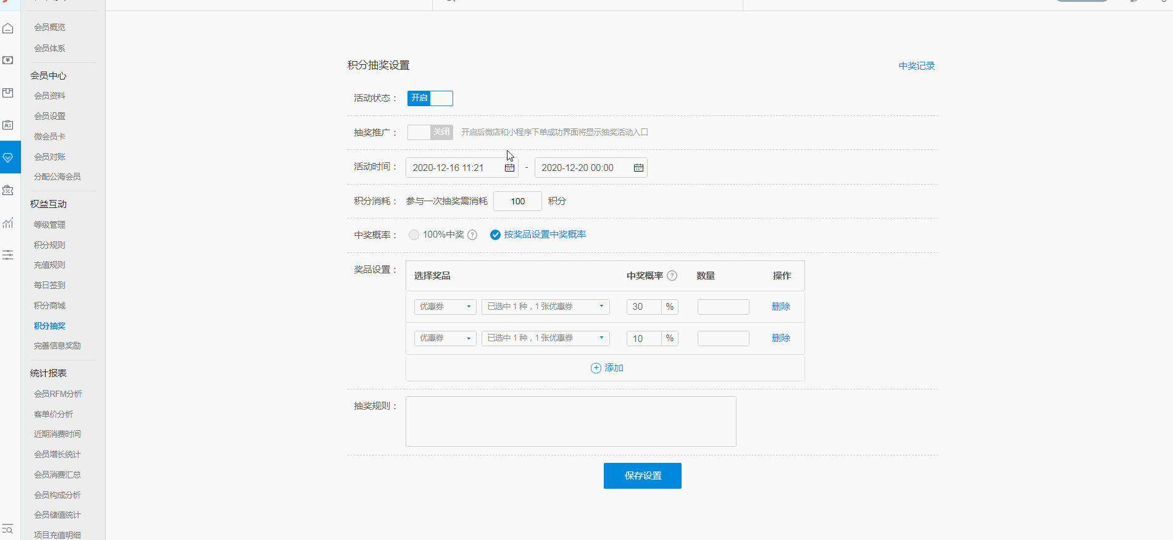1173x540 pixels.
Task: Go to 积分商城 in sidebar menu
Action: [49, 305]
